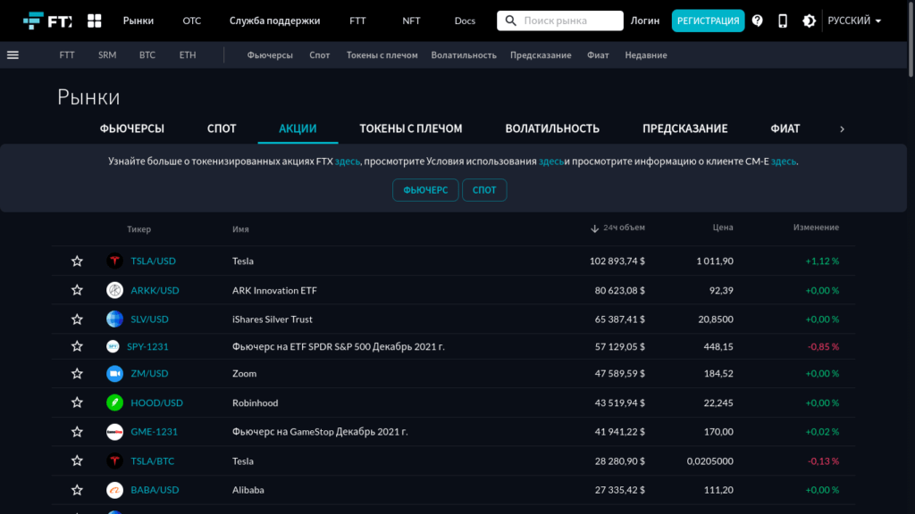Click the FTX logo in header
The image size is (915, 514).
coord(47,21)
